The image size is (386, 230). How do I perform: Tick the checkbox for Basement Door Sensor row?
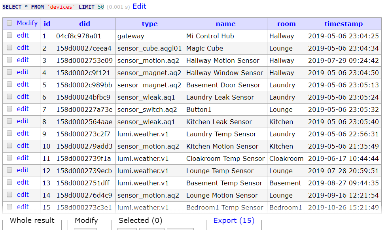[x=9, y=85]
